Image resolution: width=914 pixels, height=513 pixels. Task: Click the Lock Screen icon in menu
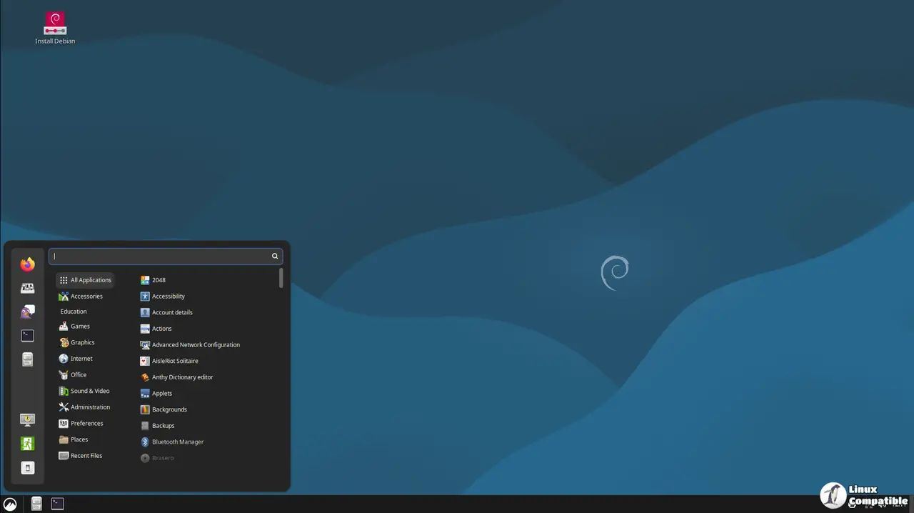(27, 419)
